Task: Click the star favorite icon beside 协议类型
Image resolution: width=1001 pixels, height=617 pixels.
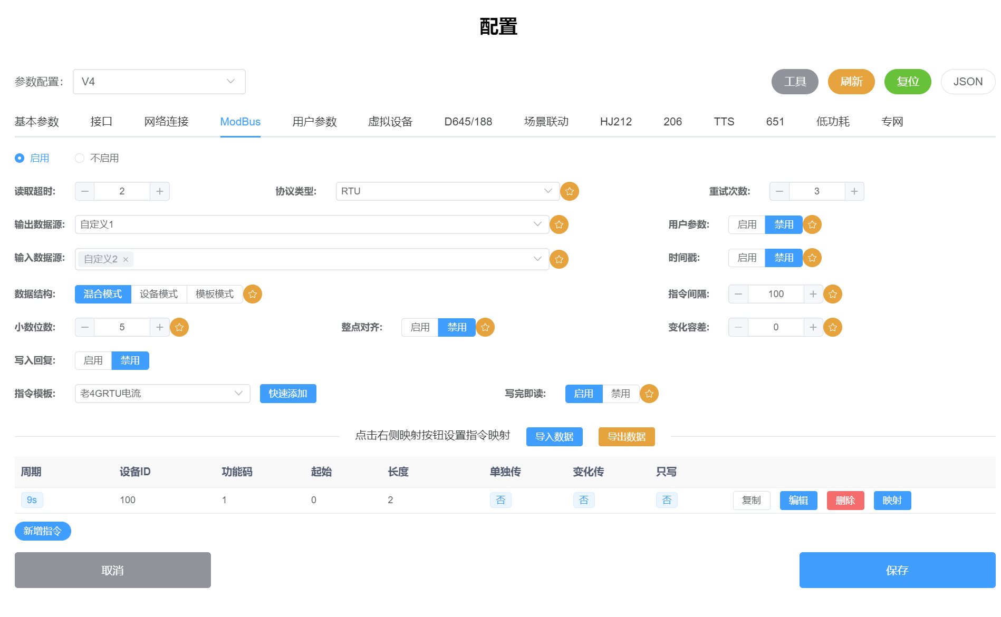Action: click(570, 191)
